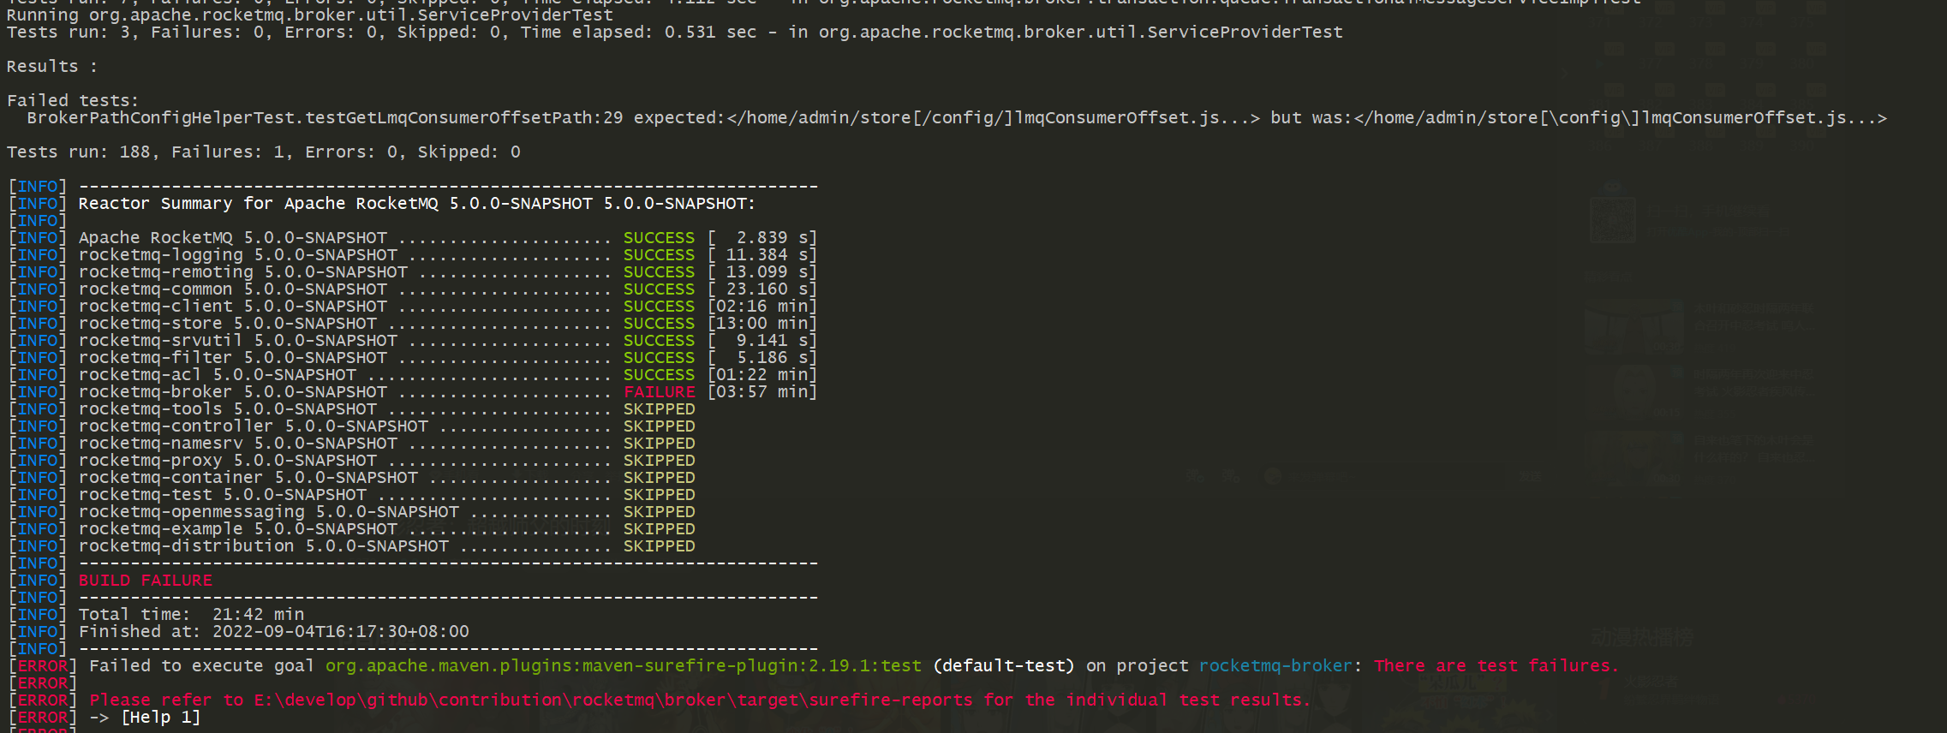Screen dimensions: 1947x733
Task: Click the [03:57 min] time for rocketmq-broker
Action: (762, 392)
